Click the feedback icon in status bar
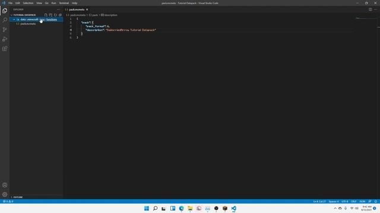This screenshot has width=380, height=213. [370, 201]
